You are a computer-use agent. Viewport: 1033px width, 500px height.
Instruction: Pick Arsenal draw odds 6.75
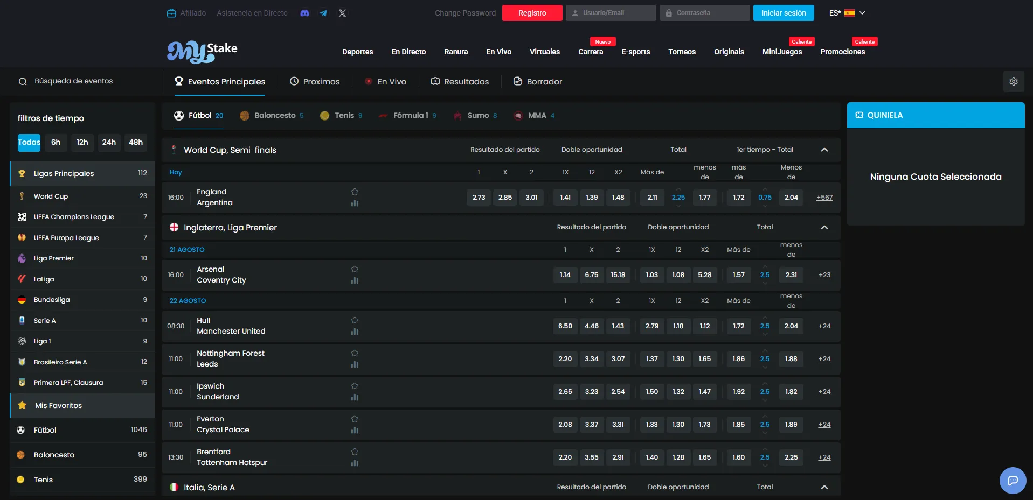pos(592,275)
